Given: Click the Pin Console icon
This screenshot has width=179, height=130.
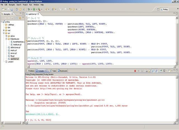Looking at the screenshot, I should (x=161, y=71).
